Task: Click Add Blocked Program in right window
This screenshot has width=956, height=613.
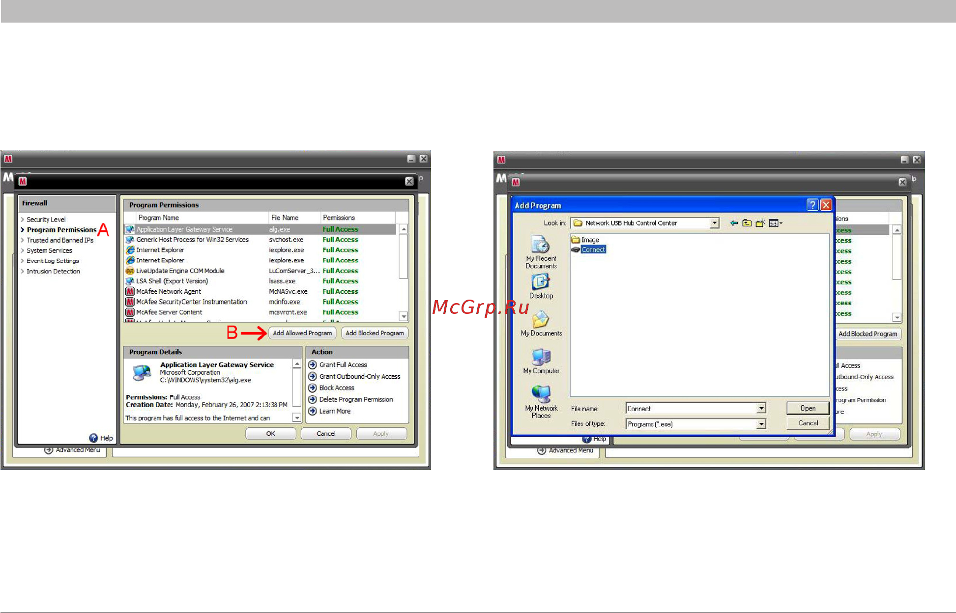Action: click(x=868, y=334)
